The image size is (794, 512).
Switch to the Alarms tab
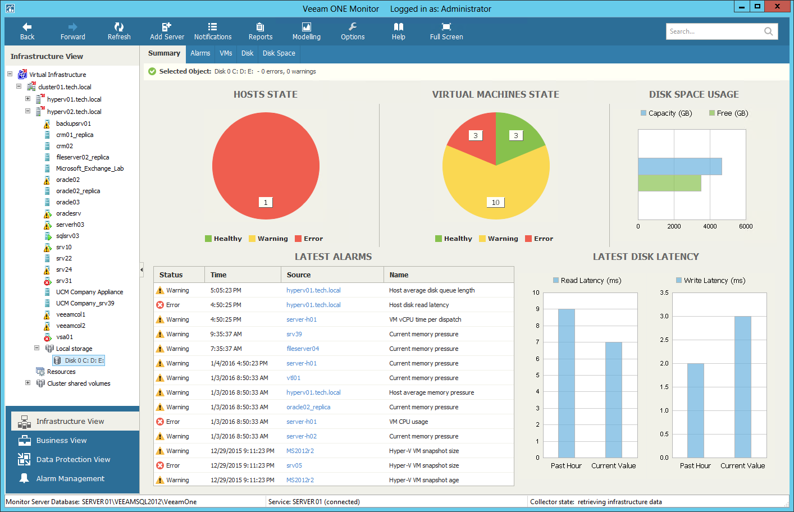coord(200,53)
